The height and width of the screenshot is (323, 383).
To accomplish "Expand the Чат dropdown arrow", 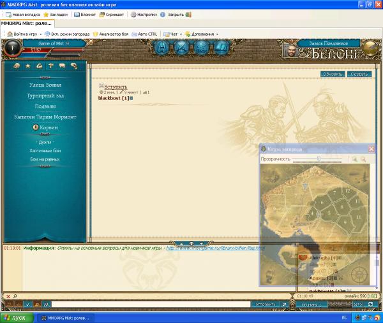I will tap(181, 34).
